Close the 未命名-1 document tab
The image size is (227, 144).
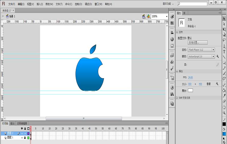13,10
